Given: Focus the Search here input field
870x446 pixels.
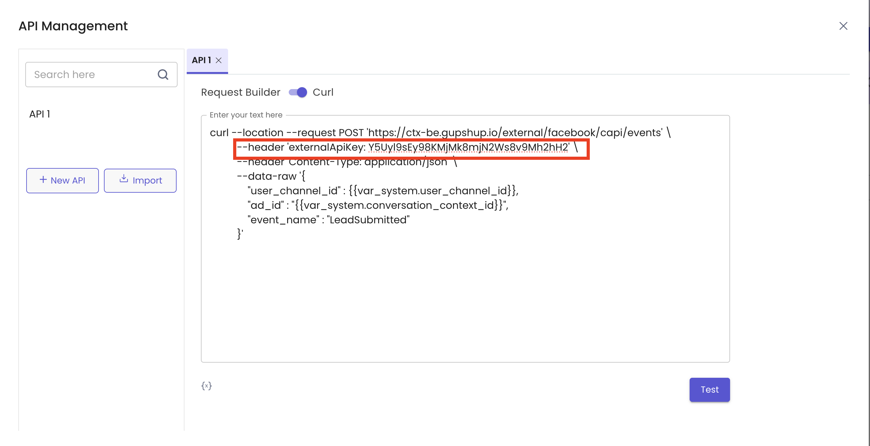Looking at the screenshot, I should pos(101,74).
